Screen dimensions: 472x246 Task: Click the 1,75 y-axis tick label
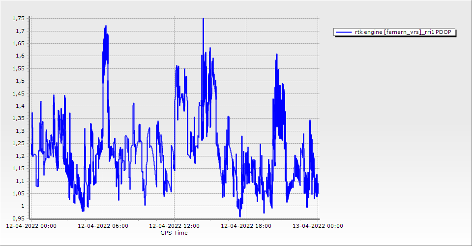tap(18, 18)
